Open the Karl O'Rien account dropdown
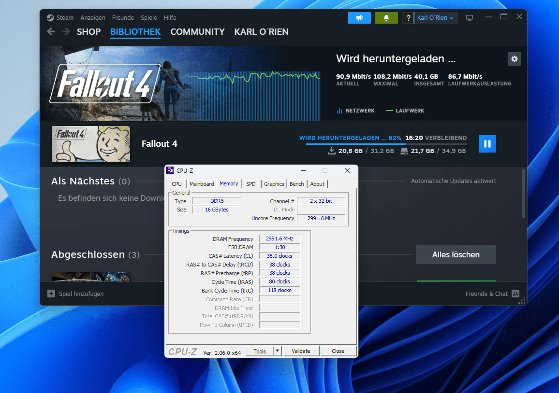Image resolution: width=559 pixels, height=393 pixels. pyautogui.click(x=436, y=18)
